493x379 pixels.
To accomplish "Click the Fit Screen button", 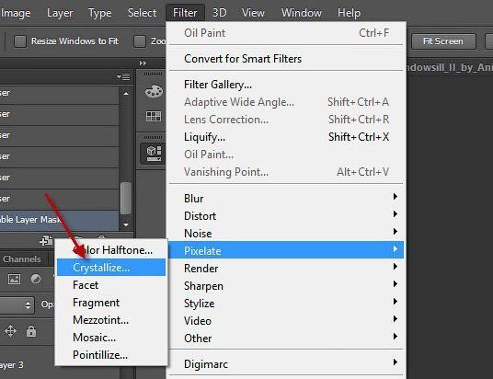I will [443, 41].
